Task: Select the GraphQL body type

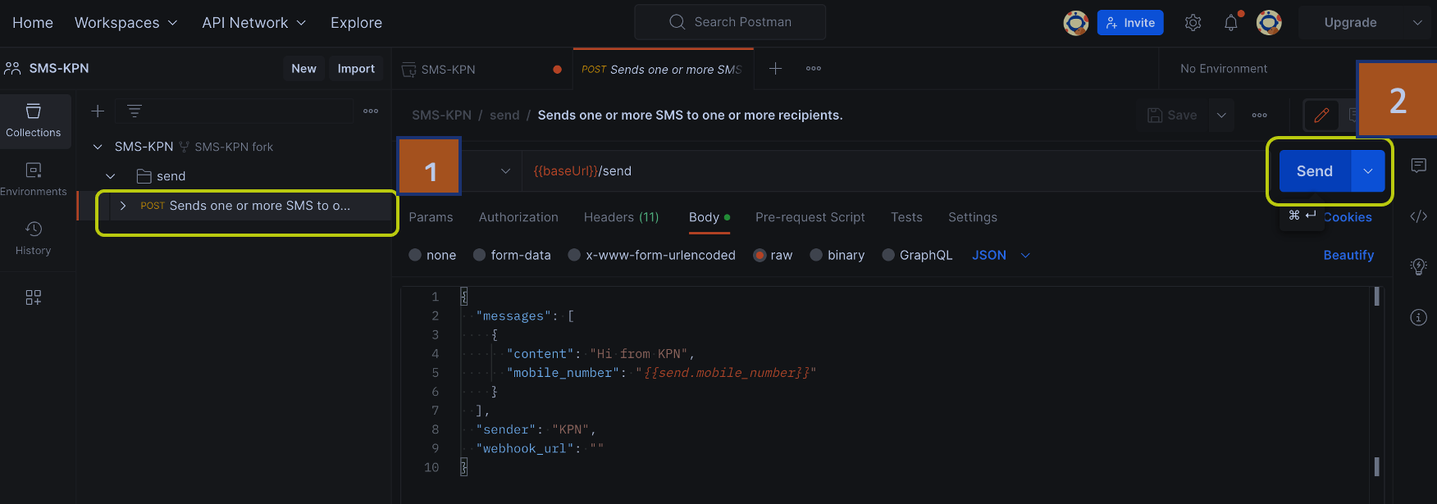Action: click(x=888, y=255)
